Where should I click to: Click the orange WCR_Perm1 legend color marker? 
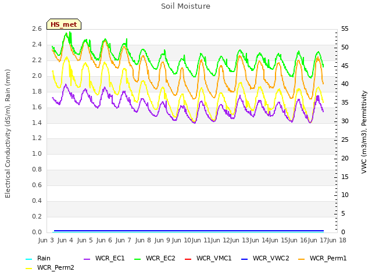[301, 259]
